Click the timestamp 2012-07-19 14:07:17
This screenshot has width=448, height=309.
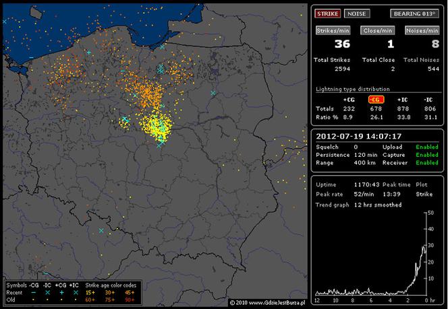tap(358, 136)
